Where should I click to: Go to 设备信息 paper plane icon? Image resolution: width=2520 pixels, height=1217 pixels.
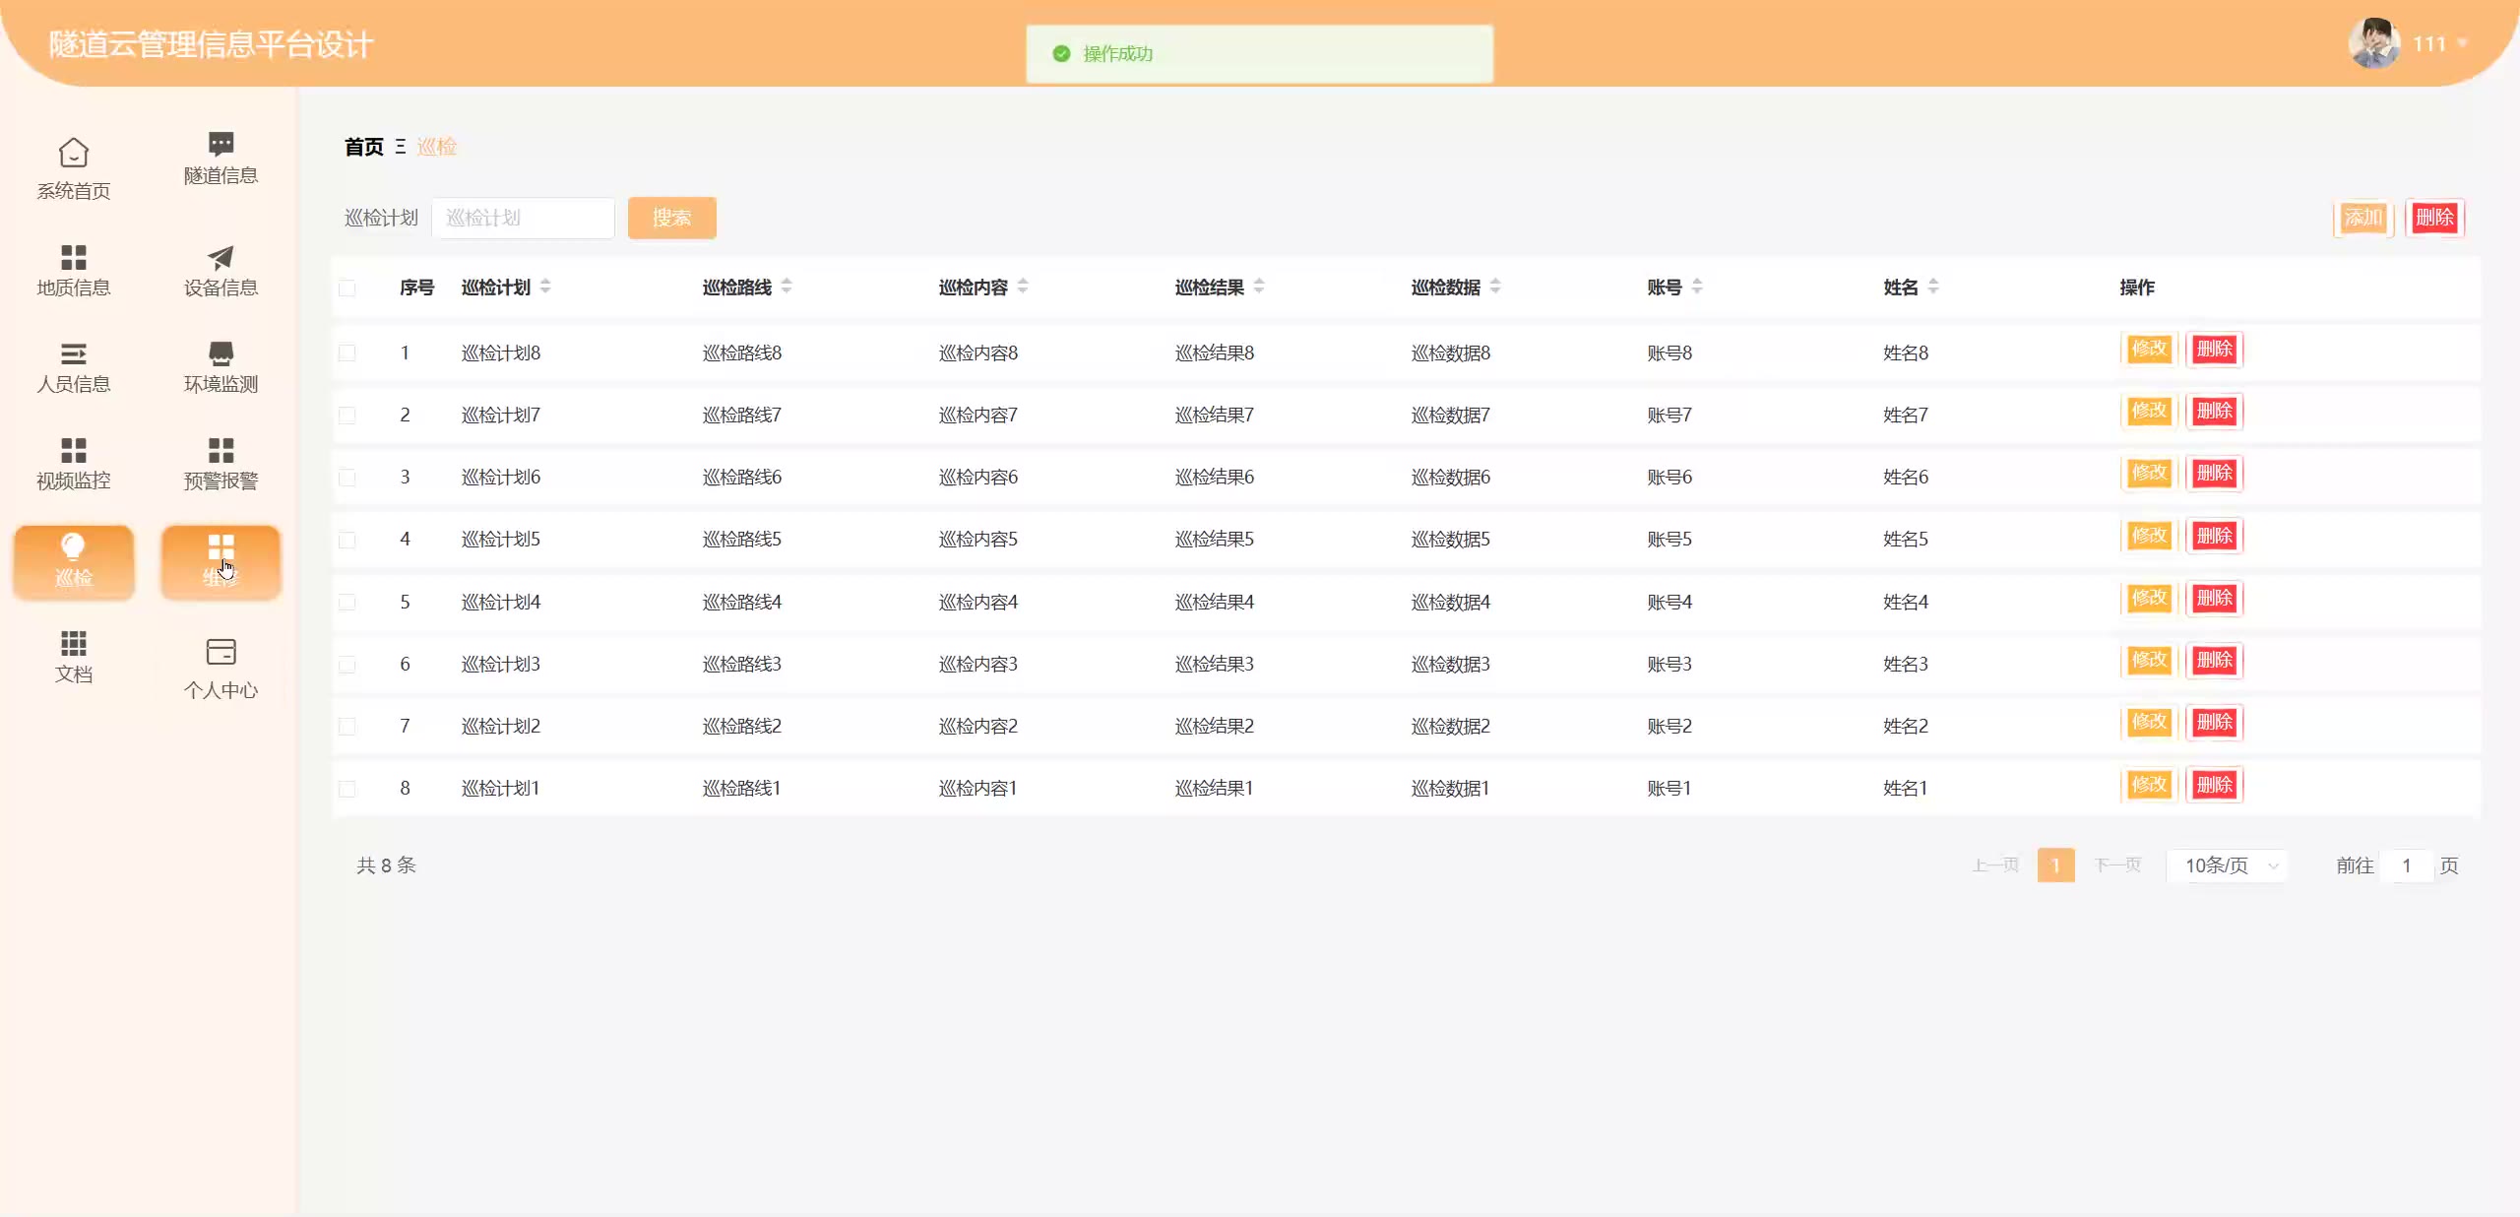(220, 258)
